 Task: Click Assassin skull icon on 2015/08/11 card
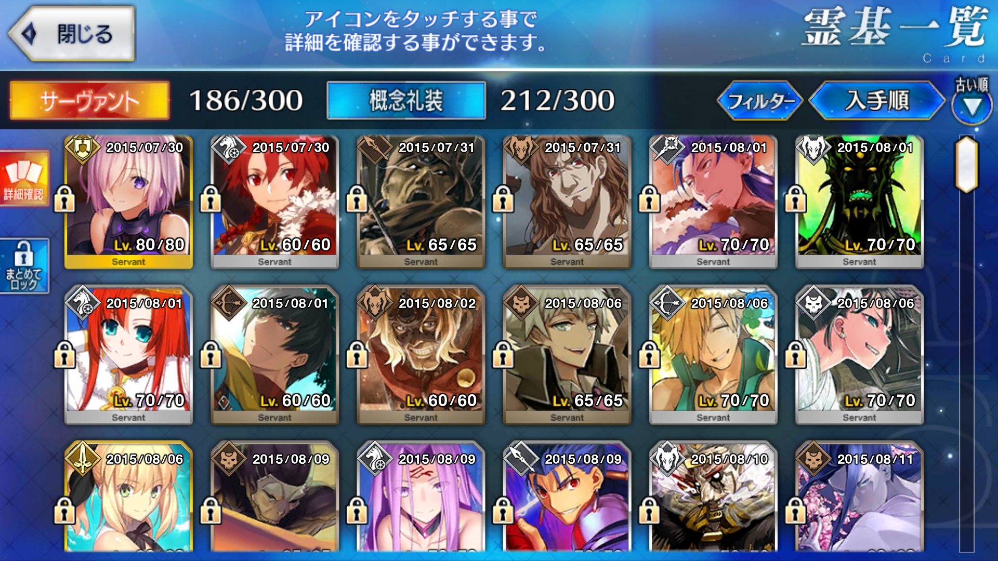(x=813, y=458)
